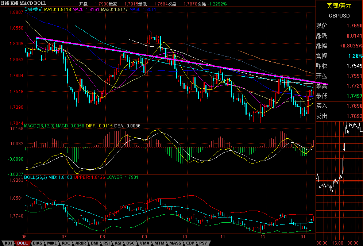The height and width of the screenshot is (246, 363).
Task: Click the 09 month marker on the time axis
Action: 144,237
